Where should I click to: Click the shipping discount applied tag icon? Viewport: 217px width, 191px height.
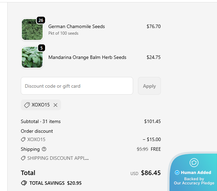click(x=23, y=158)
